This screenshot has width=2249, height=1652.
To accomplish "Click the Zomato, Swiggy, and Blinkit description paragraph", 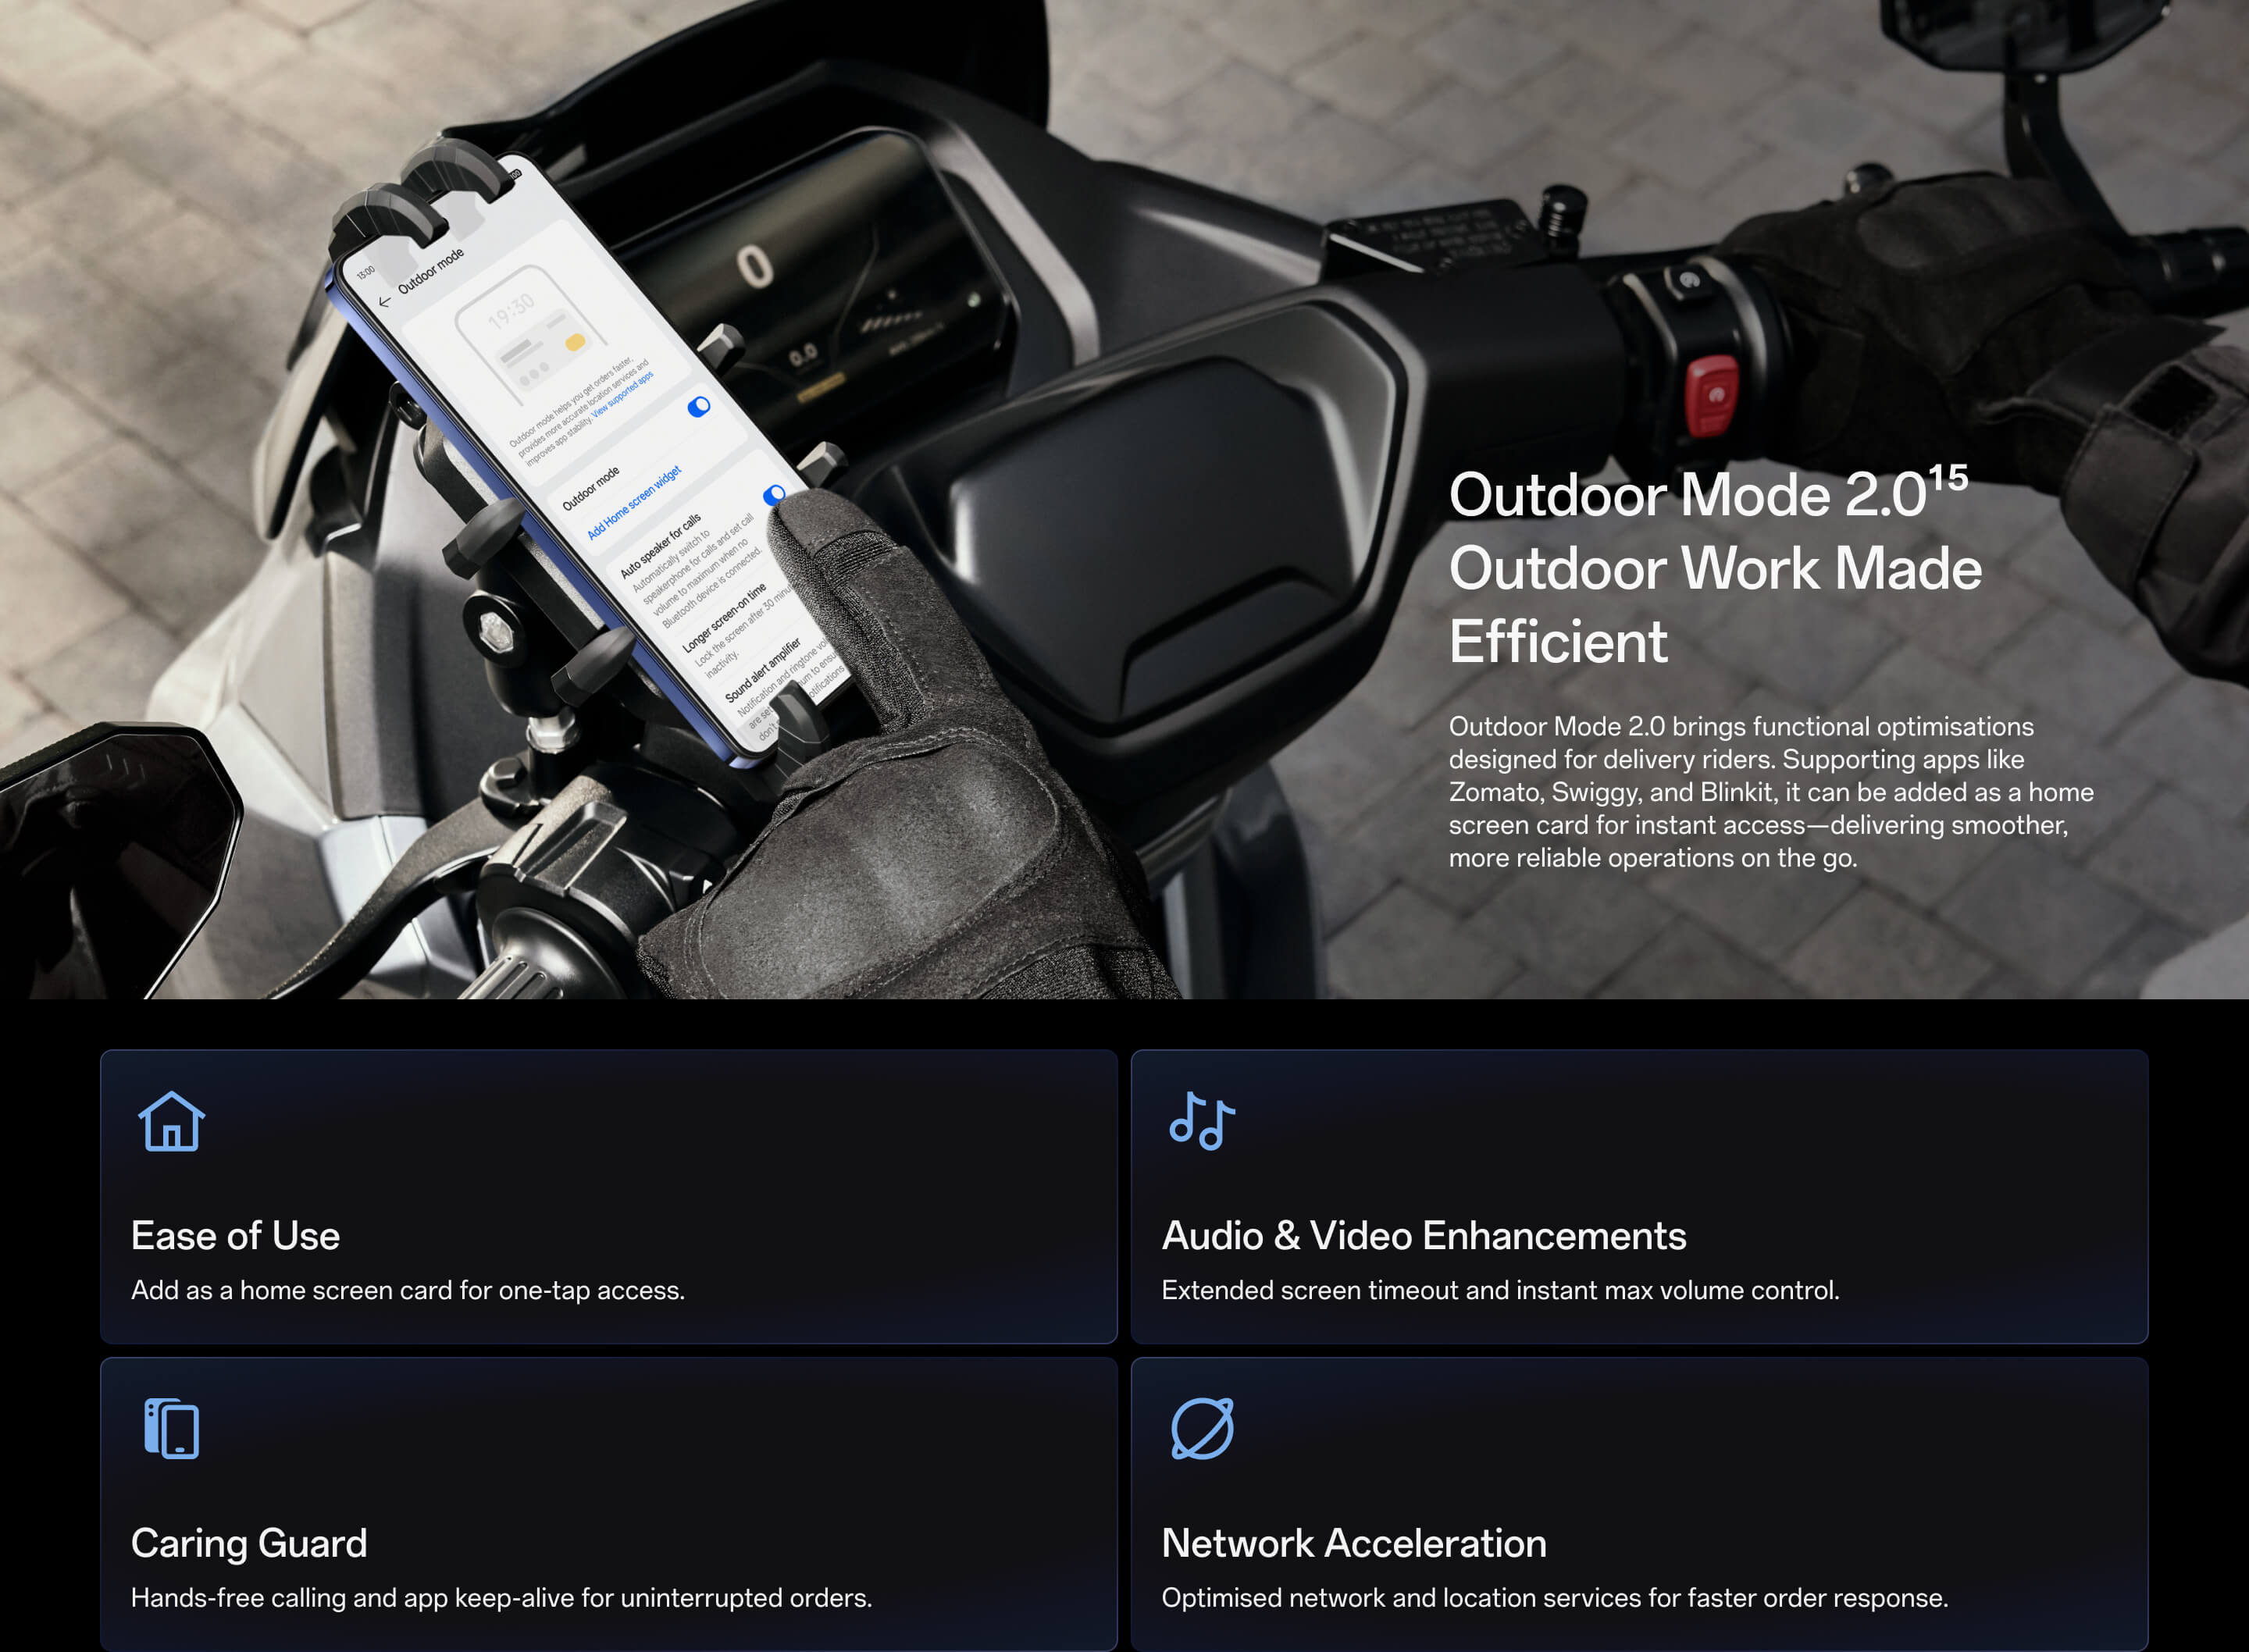I will point(1770,792).
